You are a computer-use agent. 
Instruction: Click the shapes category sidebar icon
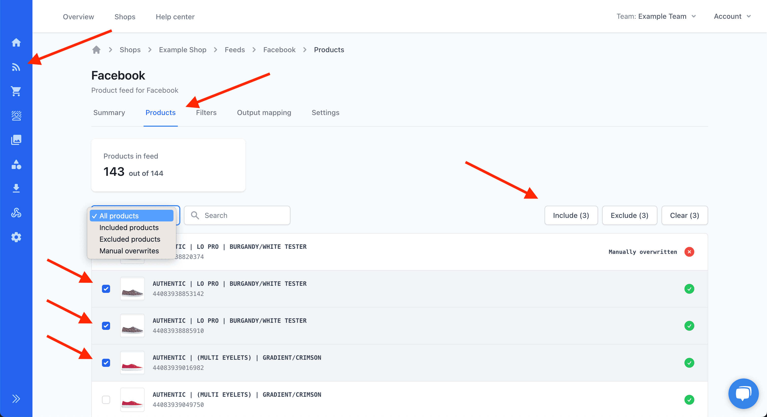[16, 164]
